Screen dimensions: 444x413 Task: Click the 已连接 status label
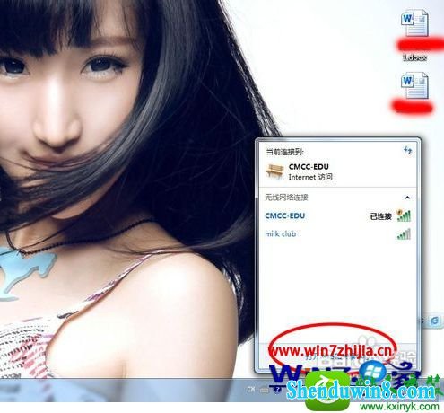tap(380, 216)
